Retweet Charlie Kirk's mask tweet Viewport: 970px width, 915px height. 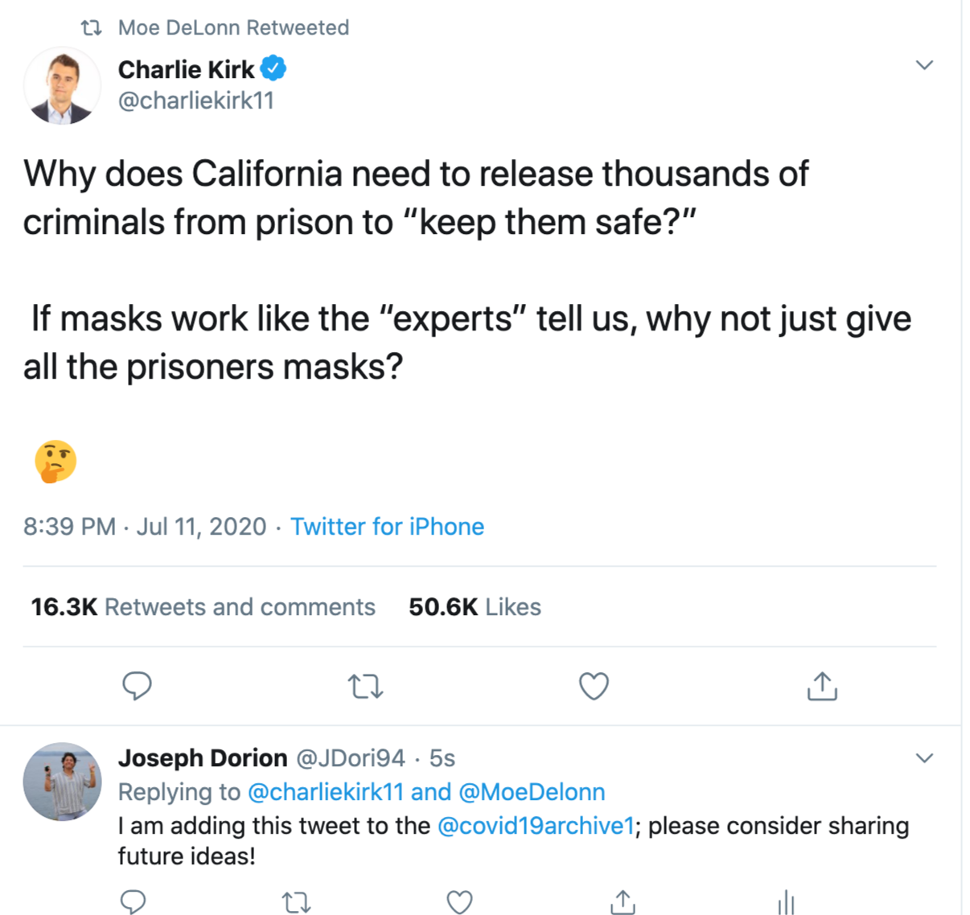point(365,687)
